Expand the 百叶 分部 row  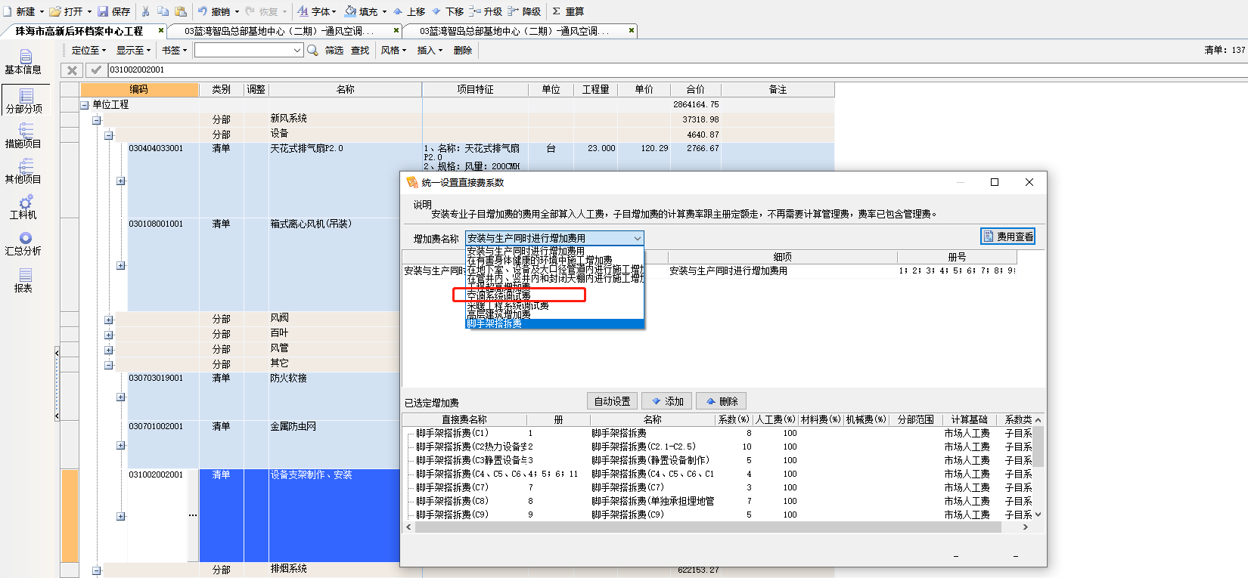(109, 335)
